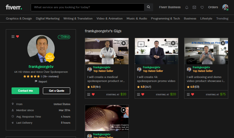Click the Contact Me button

tap(25, 91)
